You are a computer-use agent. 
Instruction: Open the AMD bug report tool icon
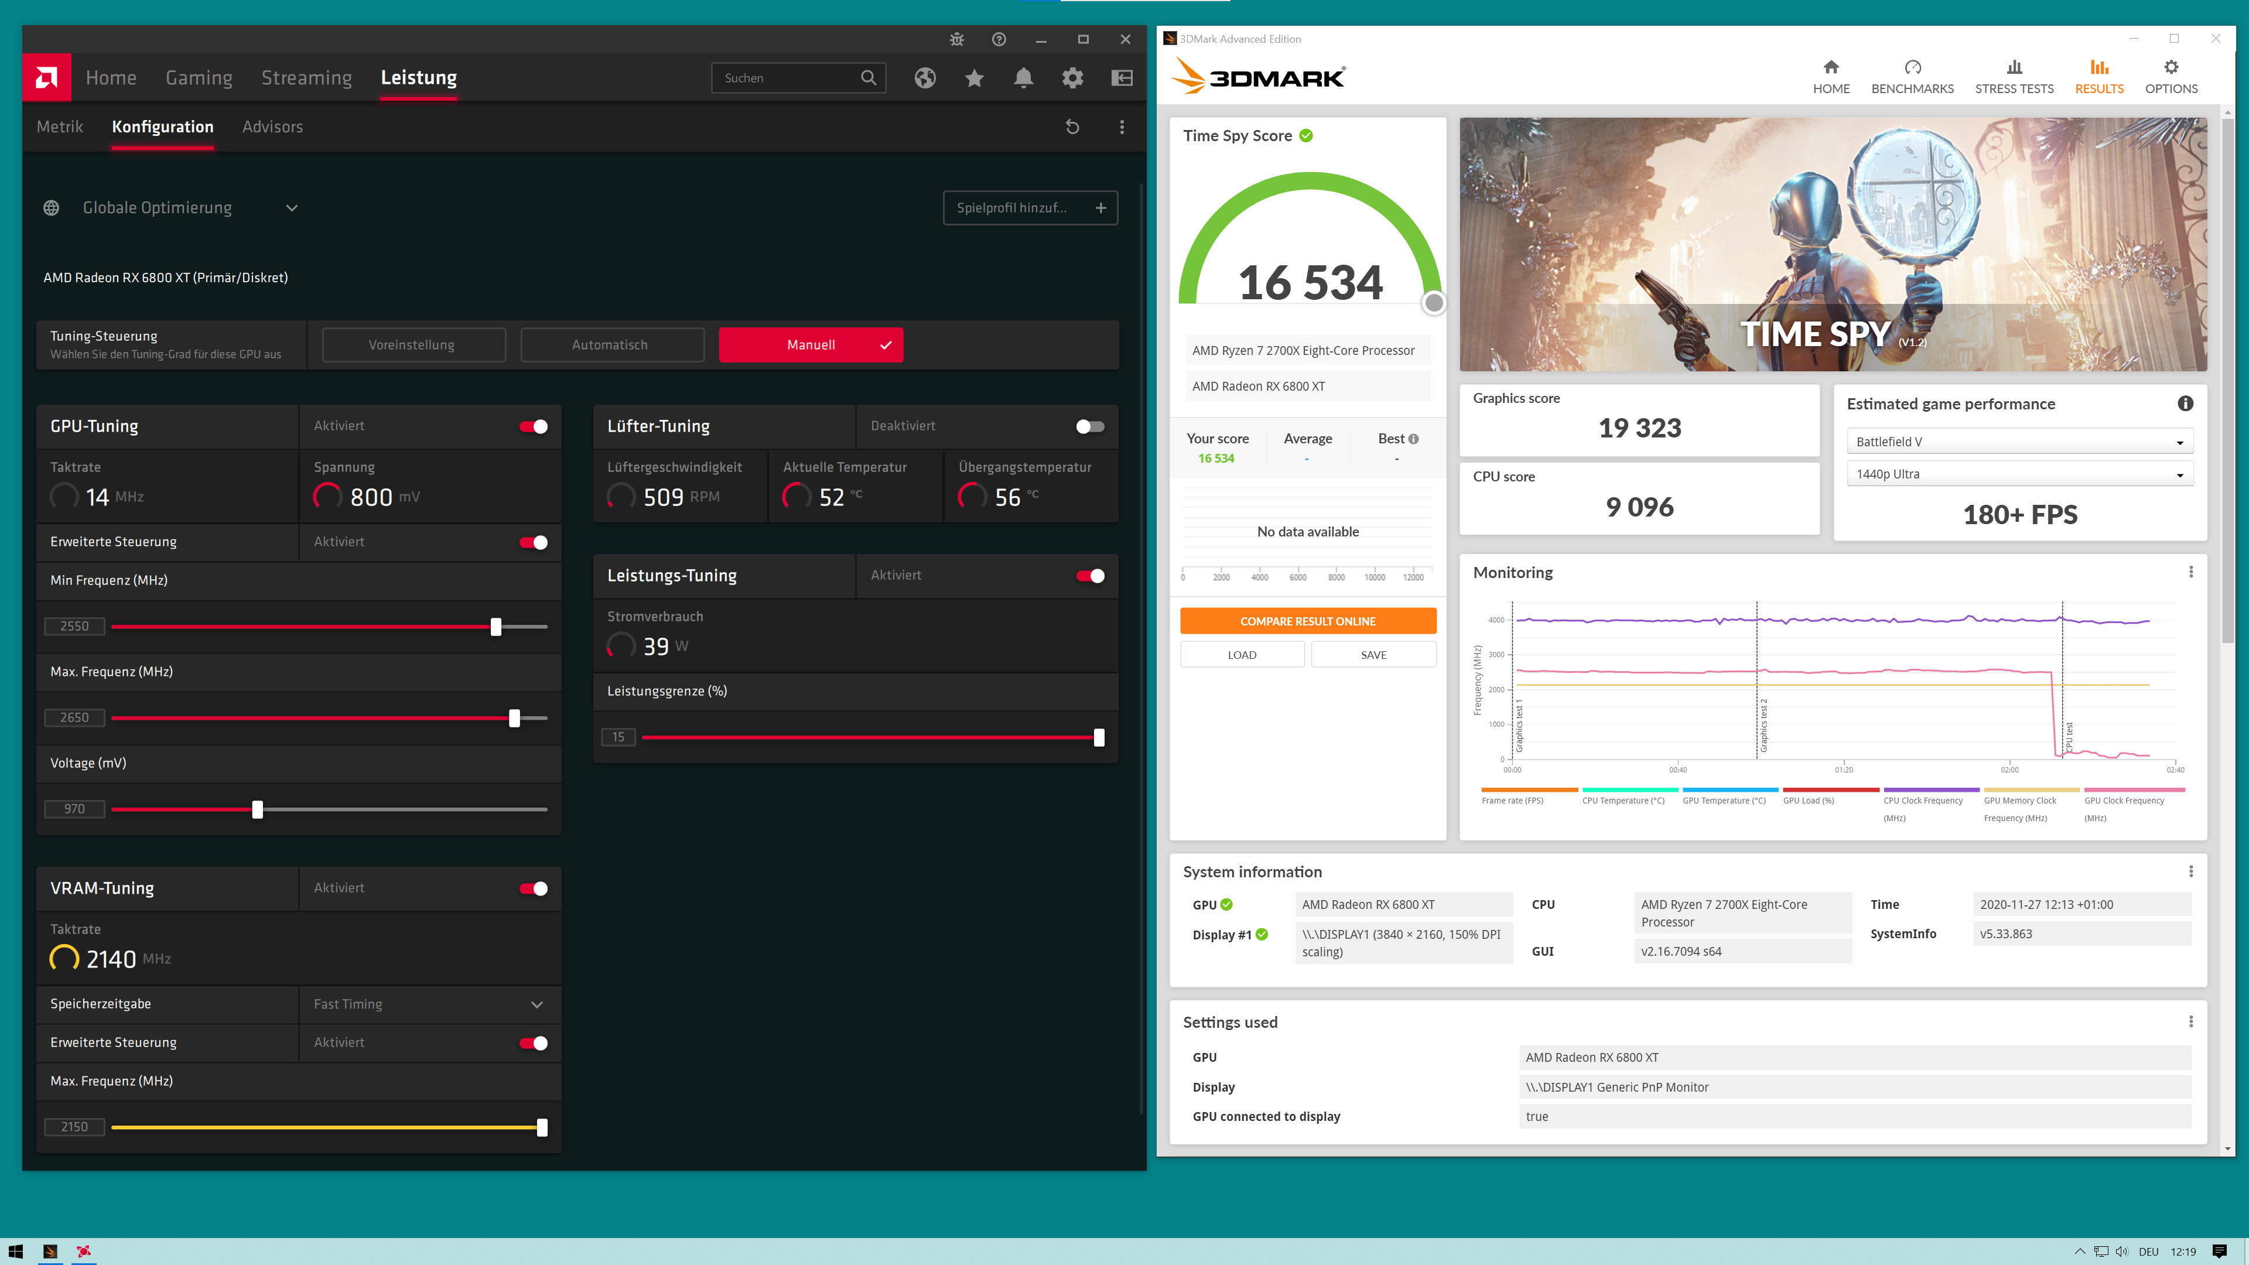click(957, 39)
